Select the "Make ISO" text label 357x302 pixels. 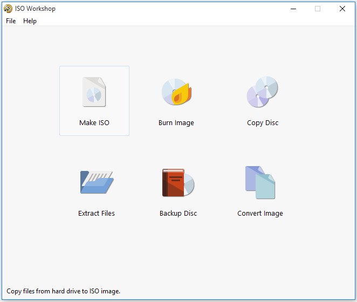pos(94,123)
